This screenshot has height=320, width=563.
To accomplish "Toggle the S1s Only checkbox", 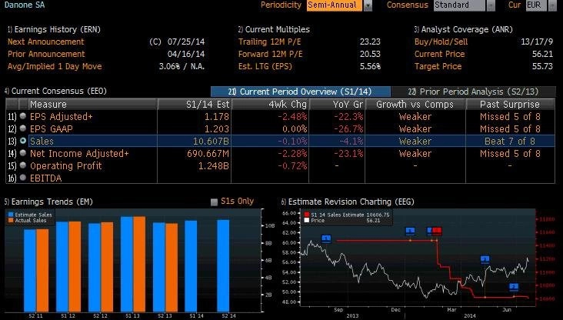I will tap(214, 202).
